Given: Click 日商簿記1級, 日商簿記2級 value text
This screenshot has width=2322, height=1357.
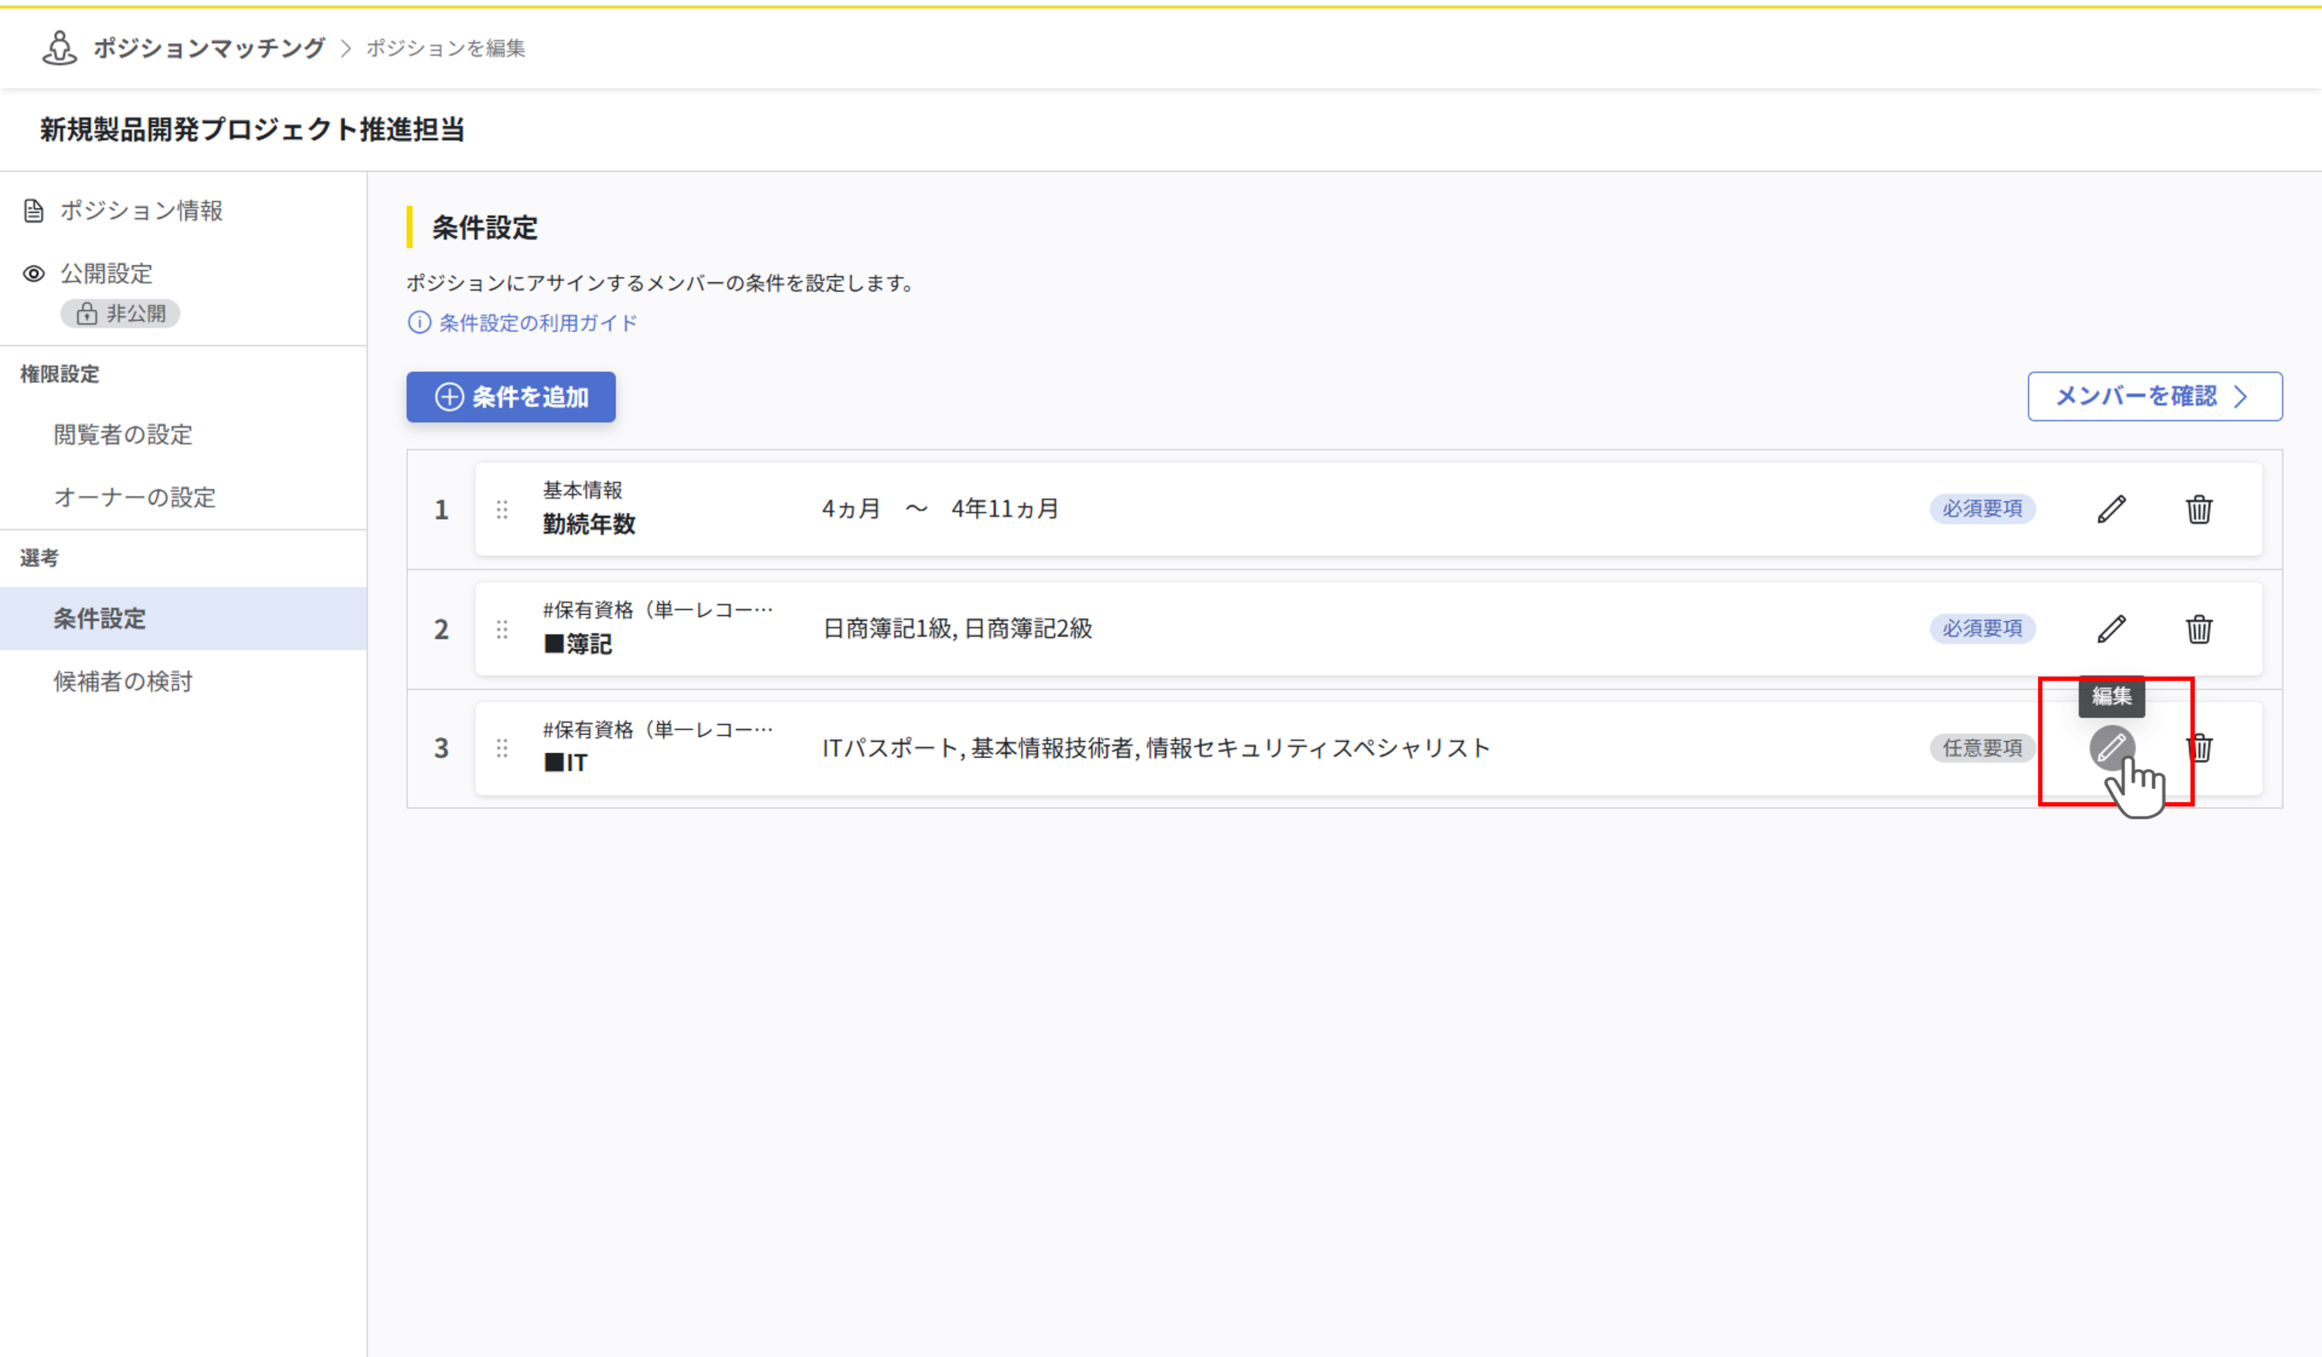Looking at the screenshot, I should point(957,629).
